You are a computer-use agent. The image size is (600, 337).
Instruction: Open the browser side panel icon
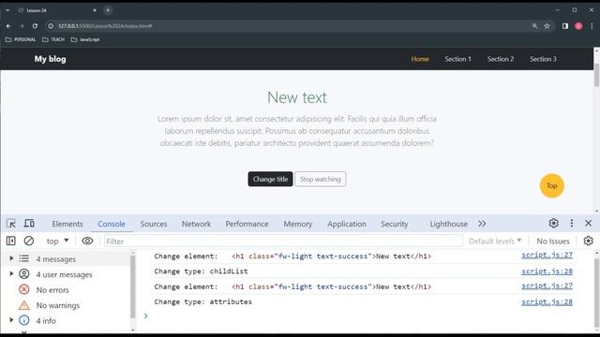point(565,26)
